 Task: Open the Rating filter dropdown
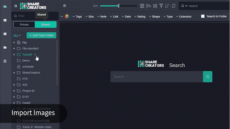[140, 17]
